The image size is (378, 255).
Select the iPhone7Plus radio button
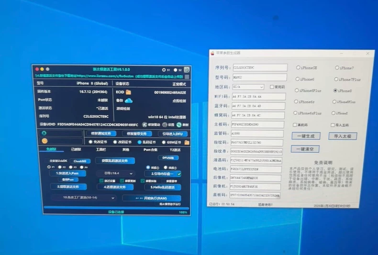[x=336, y=79]
